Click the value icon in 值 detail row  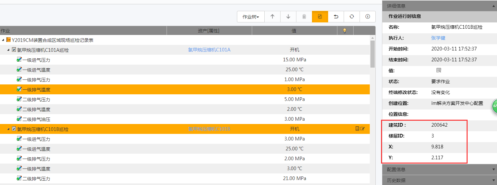(x=439, y=71)
